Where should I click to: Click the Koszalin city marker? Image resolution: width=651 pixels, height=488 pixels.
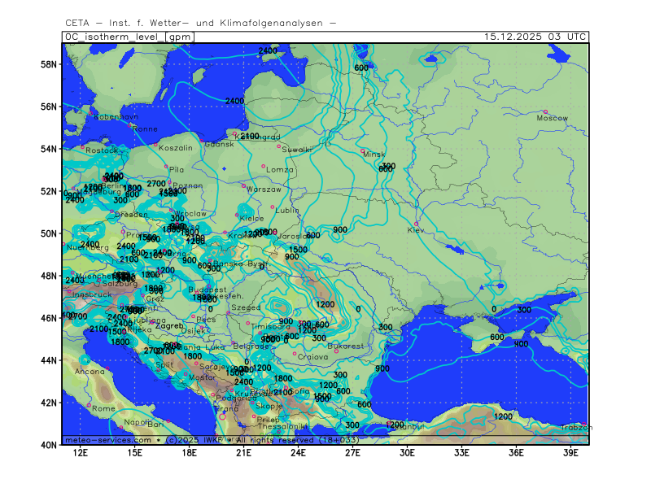click(155, 144)
